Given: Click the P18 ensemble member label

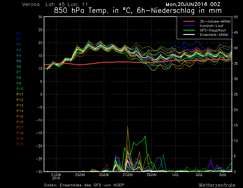Looking at the screenshot, I should 20,133.
